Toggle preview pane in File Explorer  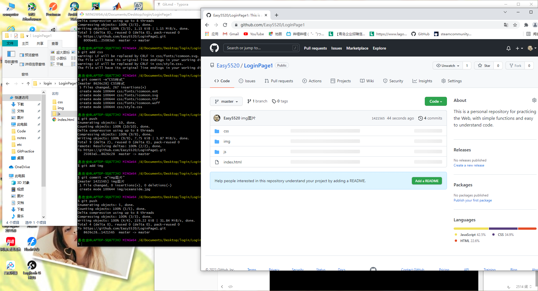tap(29, 55)
